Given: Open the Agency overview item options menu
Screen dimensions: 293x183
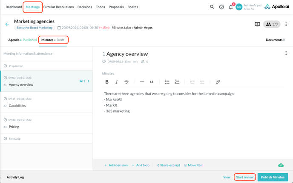Looking at the screenshot, I should [286, 53].
